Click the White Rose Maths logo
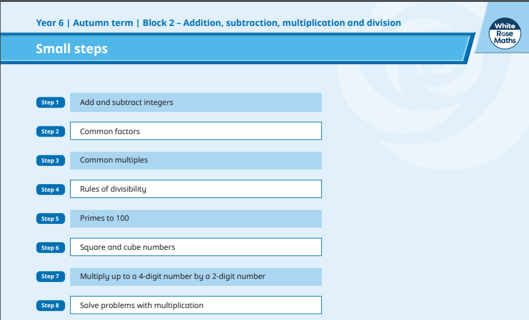The height and width of the screenshot is (320, 529). point(505,33)
